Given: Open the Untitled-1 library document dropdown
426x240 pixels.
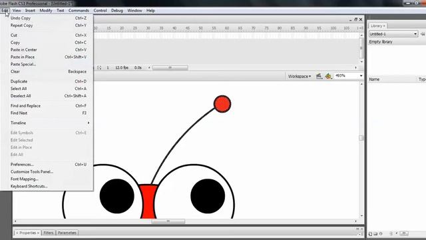Looking at the screenshot, I should (x=393, y=34).
